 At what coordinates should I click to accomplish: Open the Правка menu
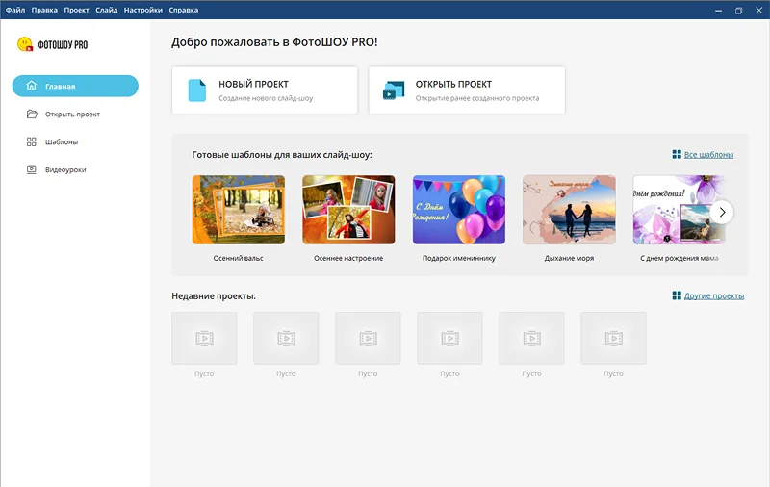(x=44, y=10)
